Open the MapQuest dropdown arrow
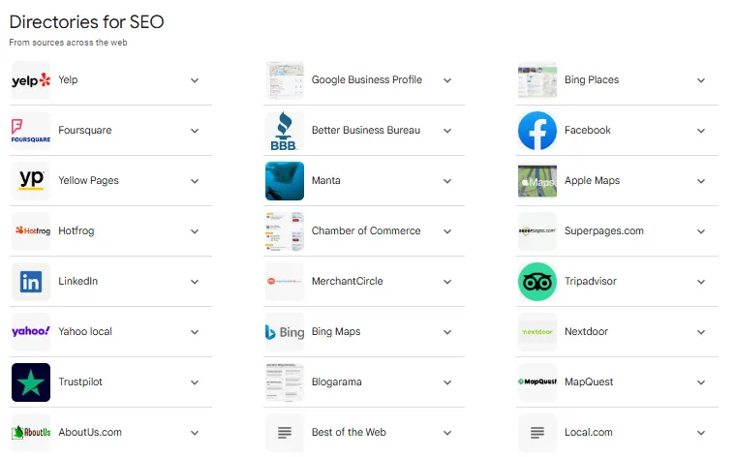Screen dimensions: 736x457 click(x=701, y=382)
